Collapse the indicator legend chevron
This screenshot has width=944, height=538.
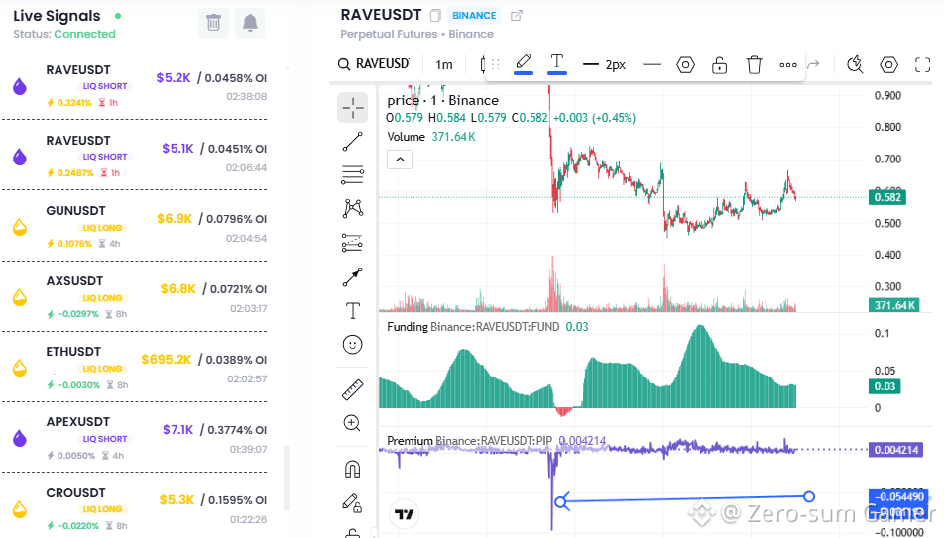click(400, 160)
